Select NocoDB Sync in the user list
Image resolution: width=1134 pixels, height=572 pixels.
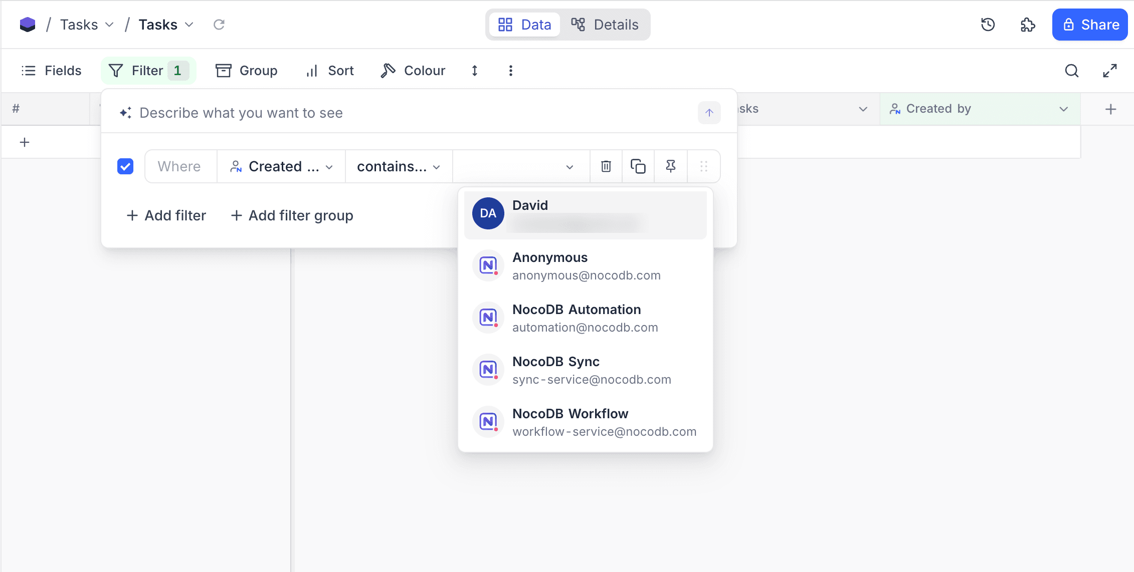coord(586,370)
